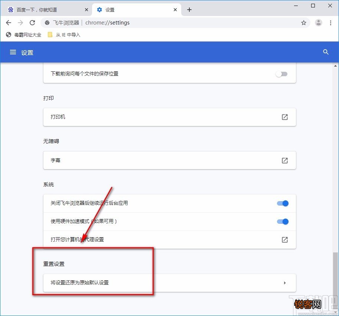Open settings search with the magnifier icon
This screenshot has width=339, height=316.
pos(326,52)
